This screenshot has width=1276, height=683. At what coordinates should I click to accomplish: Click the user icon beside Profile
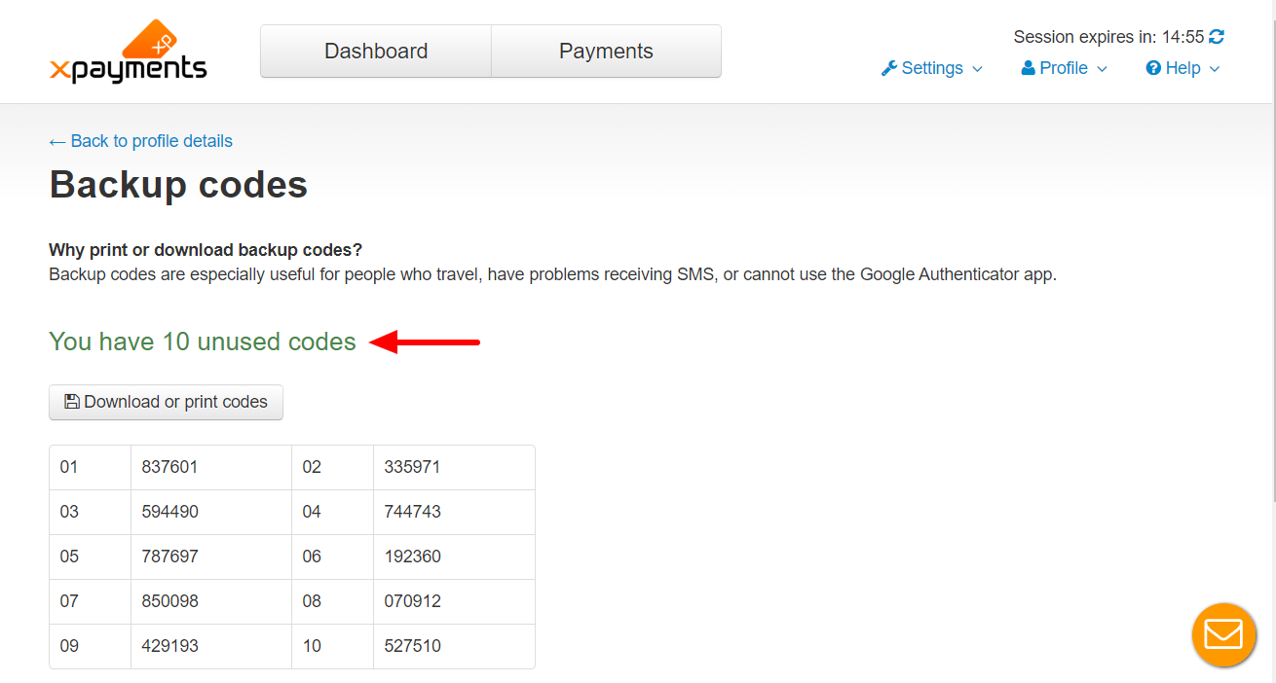pos(1028,68)
